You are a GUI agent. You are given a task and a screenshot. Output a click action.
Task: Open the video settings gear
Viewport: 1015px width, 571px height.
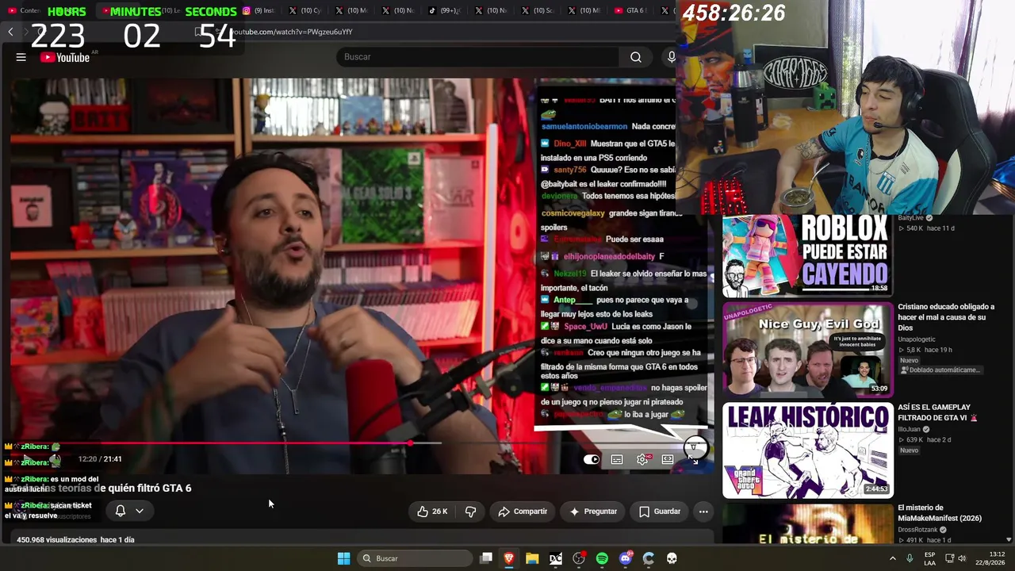click(642, 459)
